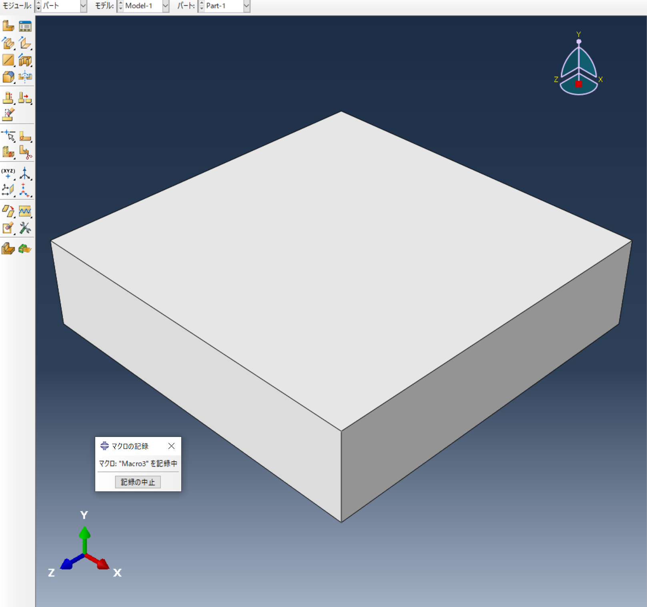Viewport: 647px width, 607px height.
Task: Click 記録の中止 to stop macro recording
Action: (138, 482)
